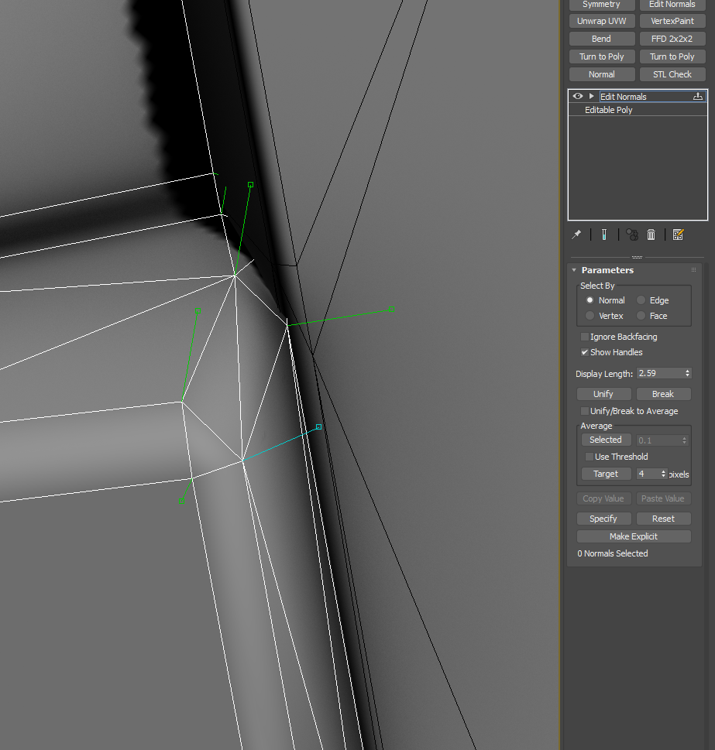This screenshot has height=750, width=715.
Task: Remove modifier with the trash icon
Action: click(x=651, y=235)
